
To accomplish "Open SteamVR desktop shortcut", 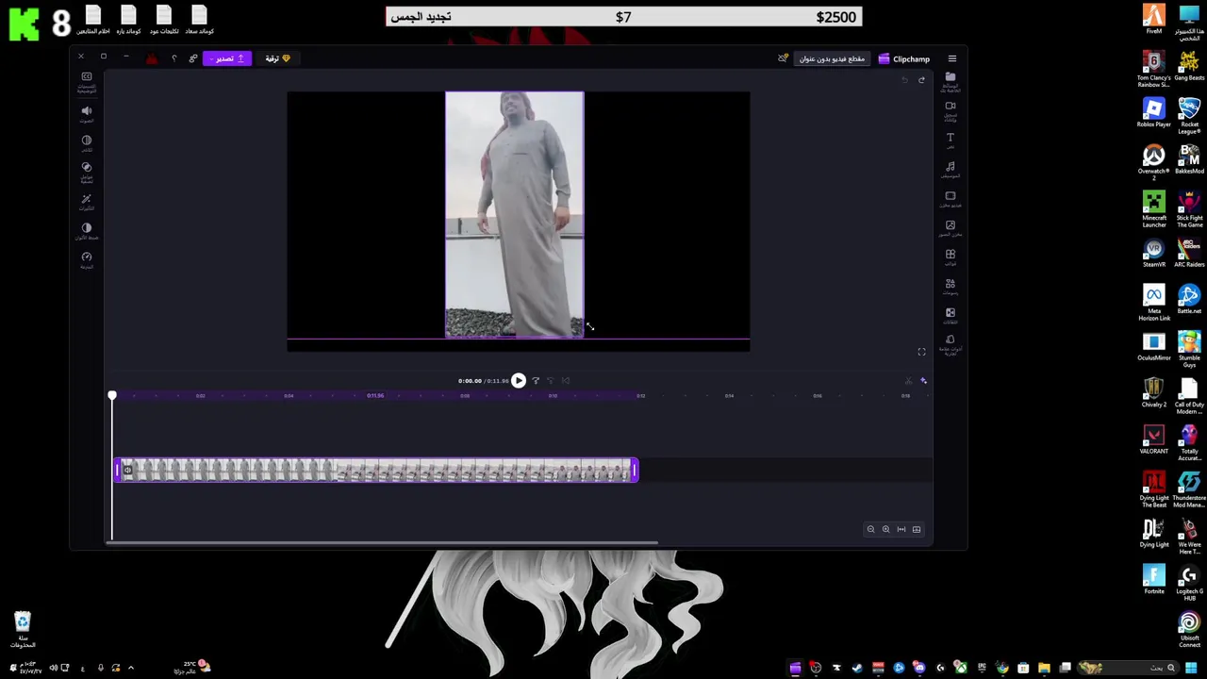I will (1153, 253).
